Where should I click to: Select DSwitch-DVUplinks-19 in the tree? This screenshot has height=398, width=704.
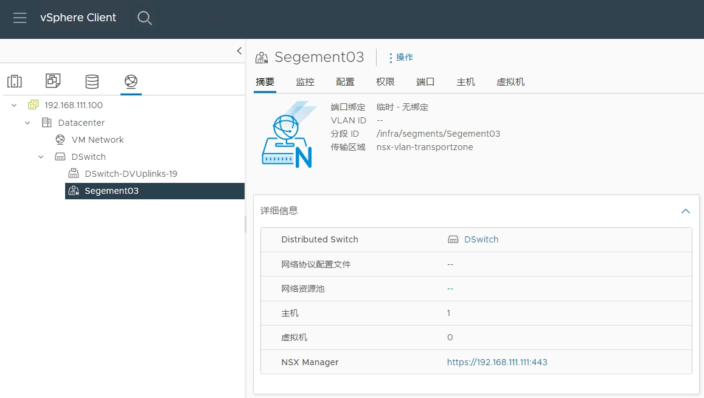[131, 174]
